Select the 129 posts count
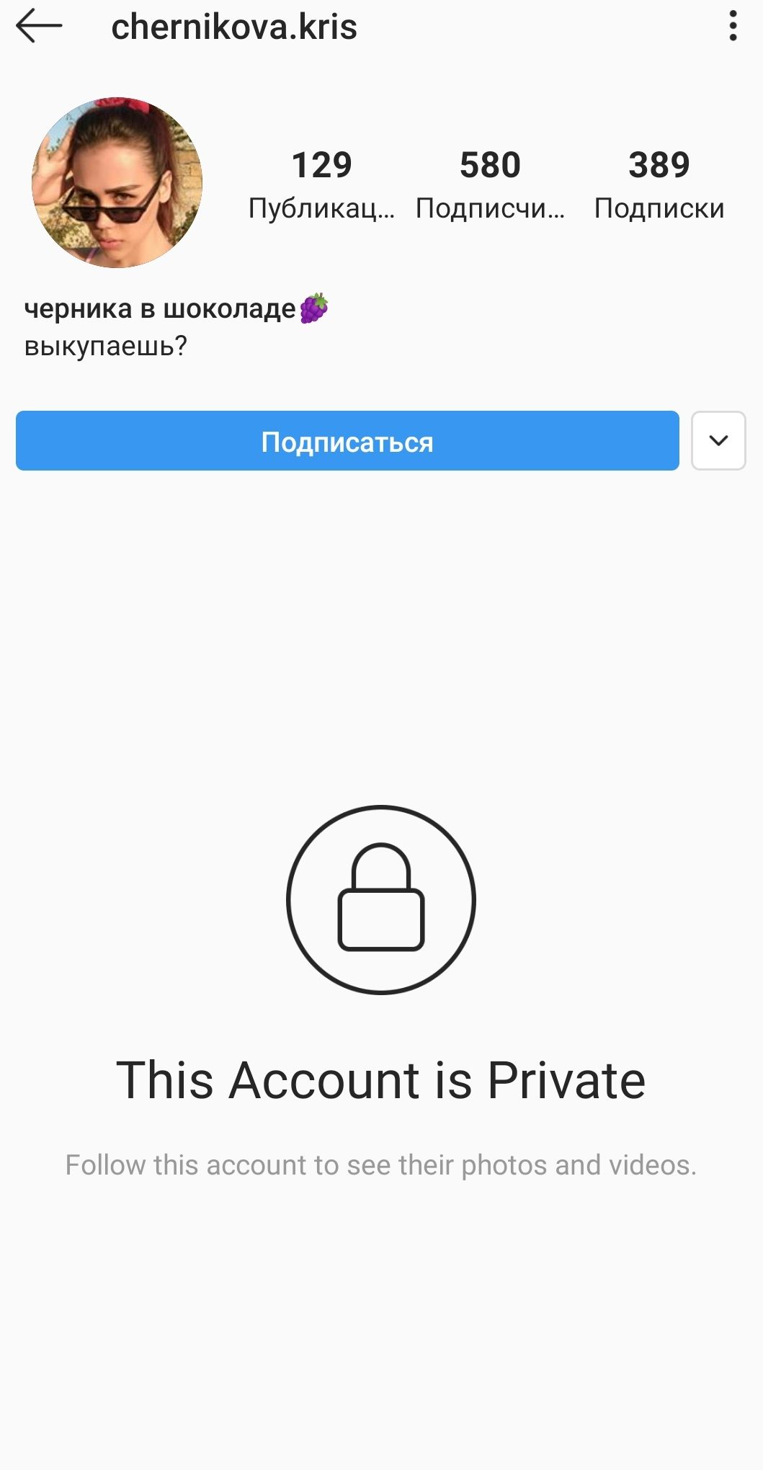Screen dimensions: 763x1470 (322, 165)
